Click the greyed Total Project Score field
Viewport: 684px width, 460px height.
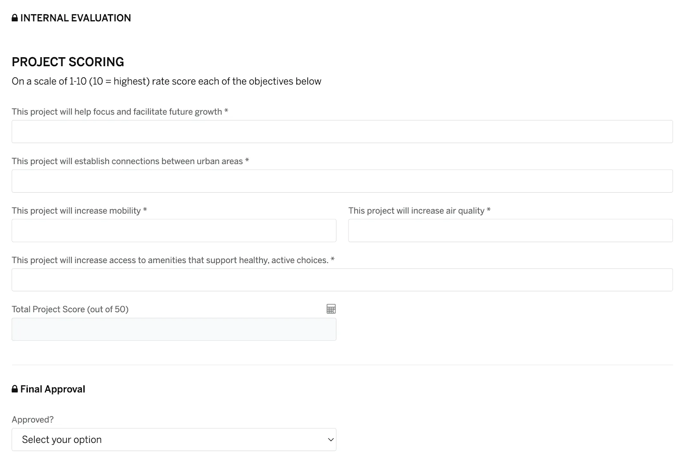pos(174,329)
